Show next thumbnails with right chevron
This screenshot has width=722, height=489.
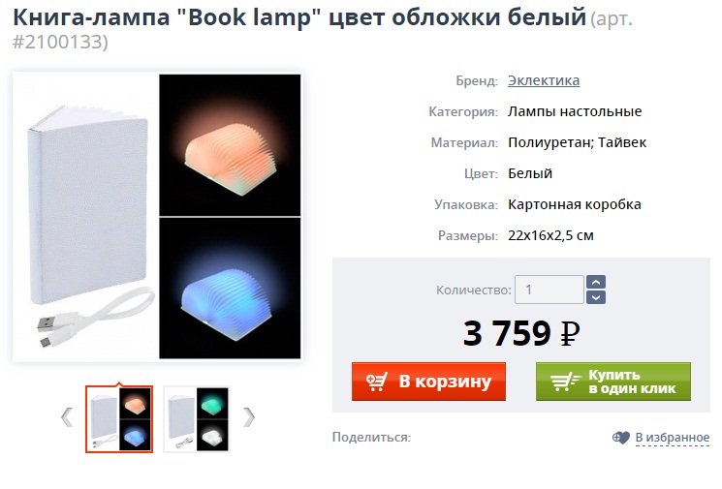coord(249,417)
